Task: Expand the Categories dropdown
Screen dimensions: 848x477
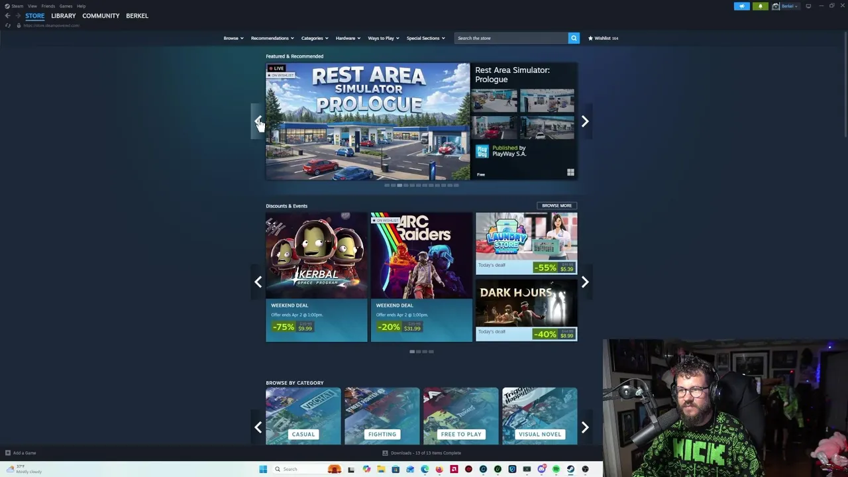Action: (315, 38)
